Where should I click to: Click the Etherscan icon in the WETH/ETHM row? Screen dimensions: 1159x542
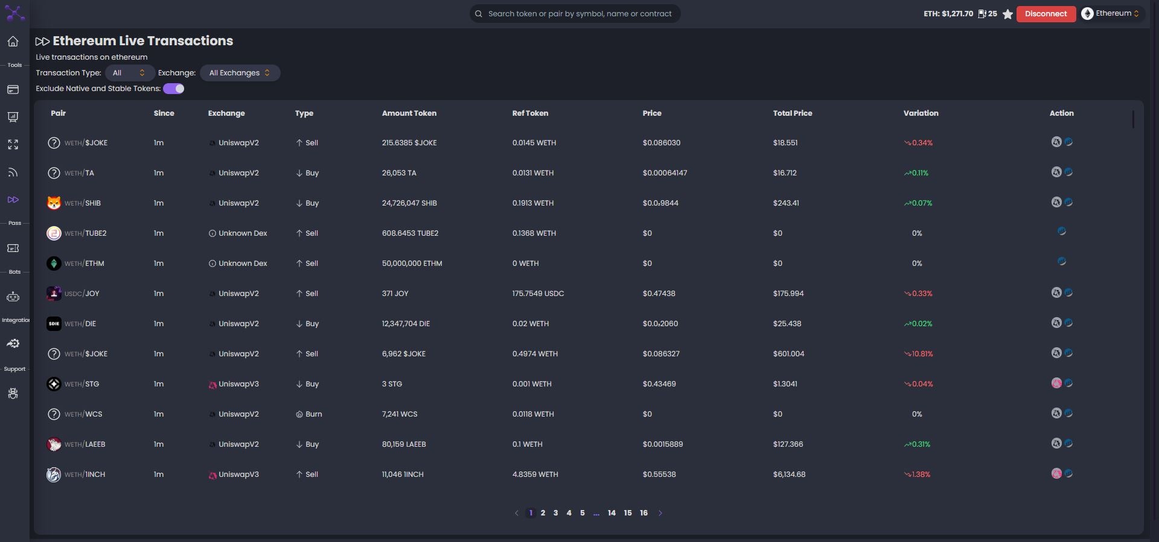(x=1062, y=262)
